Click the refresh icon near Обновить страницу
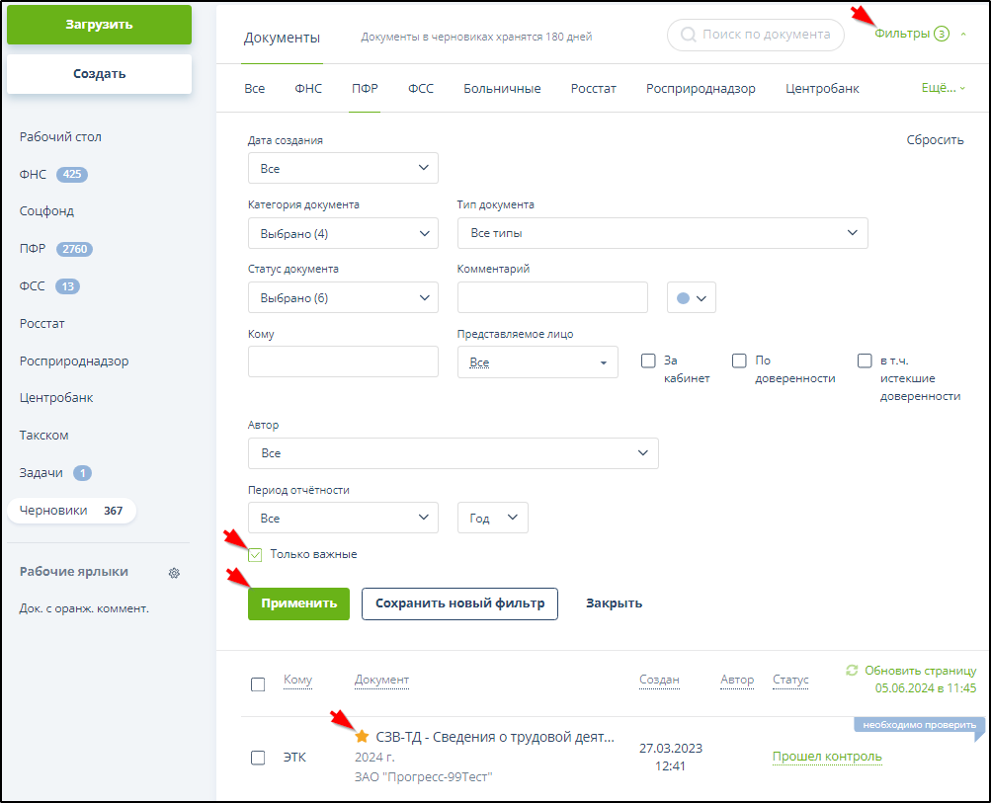Image resolution: width=991 pixels, height=803 pixels. coord(852,670)
